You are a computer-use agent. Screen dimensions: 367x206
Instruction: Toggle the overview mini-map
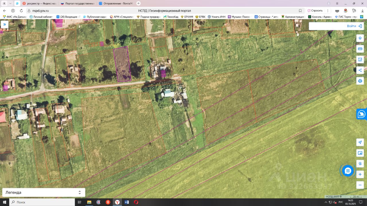point(360,153)
